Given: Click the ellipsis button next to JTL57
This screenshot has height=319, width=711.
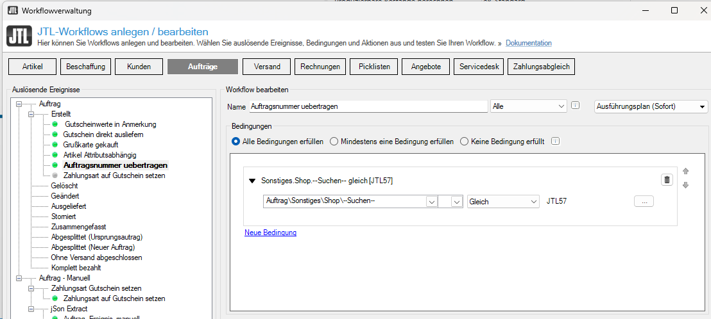Looking at the screenshot, I should (644, 202).
